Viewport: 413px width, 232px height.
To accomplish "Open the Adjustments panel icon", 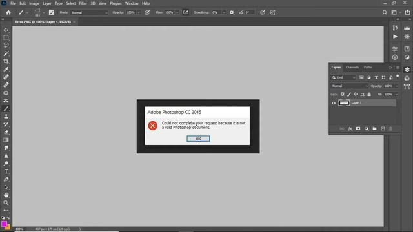I will pos(407,57).
